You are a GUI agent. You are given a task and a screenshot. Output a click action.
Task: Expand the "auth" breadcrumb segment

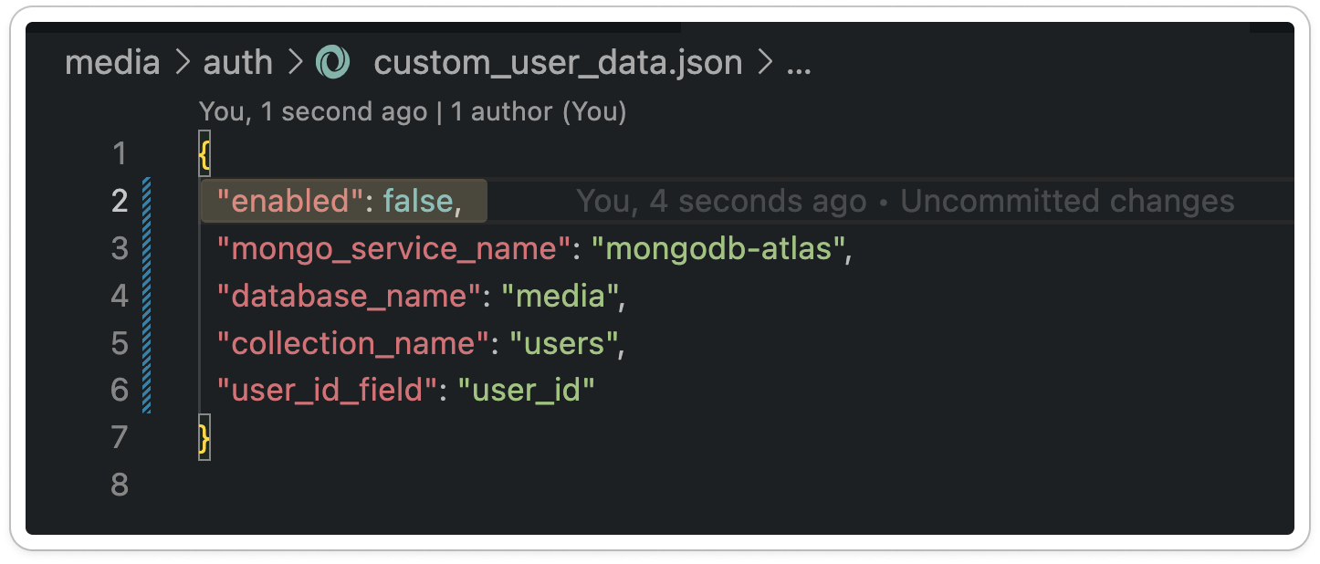(237, 63)
